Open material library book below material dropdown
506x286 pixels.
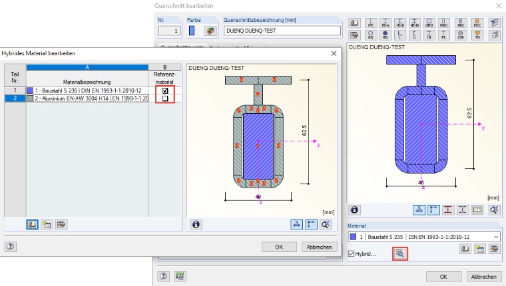465,249
